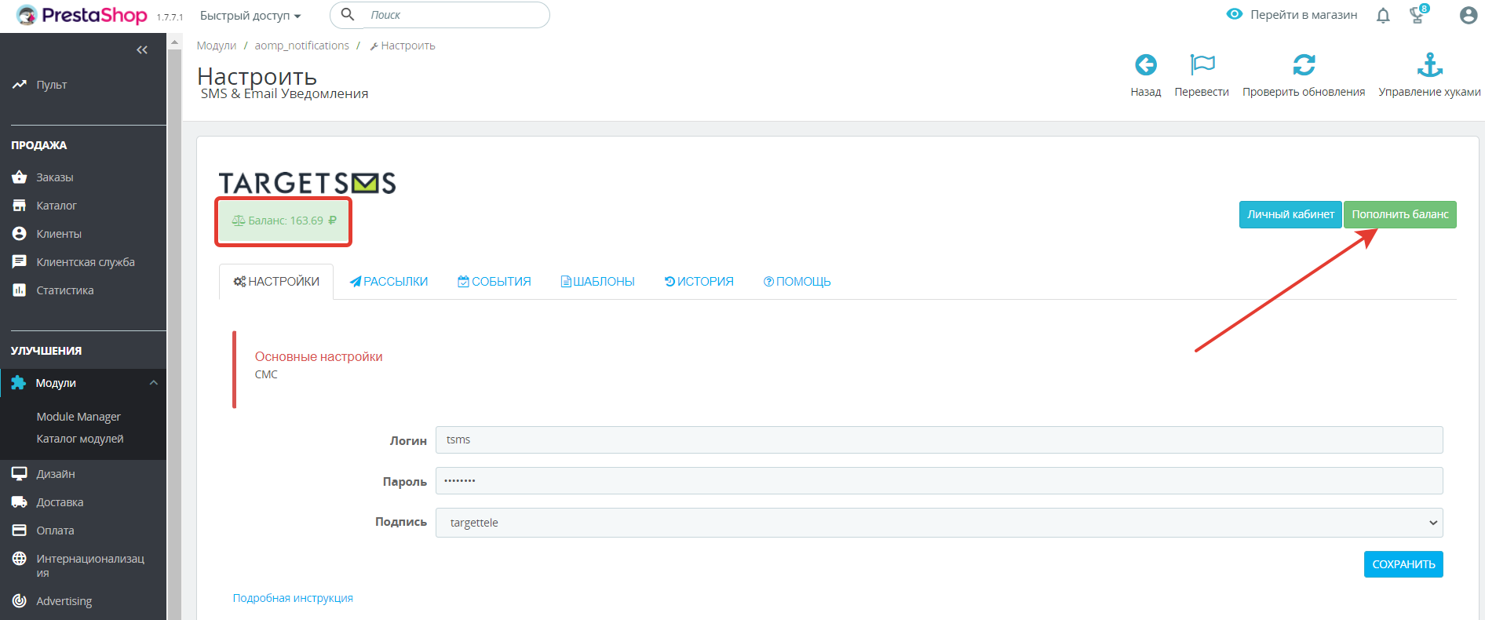This screenshot has height=620, width=1485.
Task: Open Доставка shipping section
Action: 60,502
